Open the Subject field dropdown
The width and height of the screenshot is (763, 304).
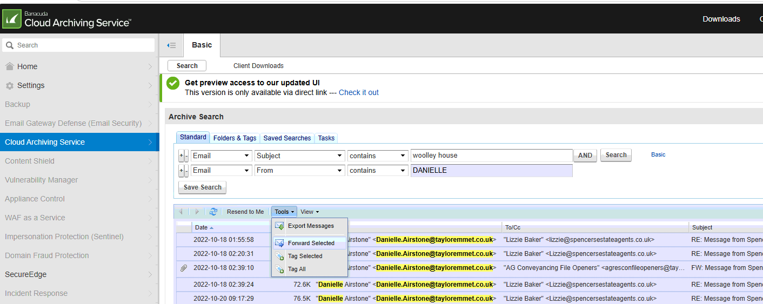(x=300, y=156)
